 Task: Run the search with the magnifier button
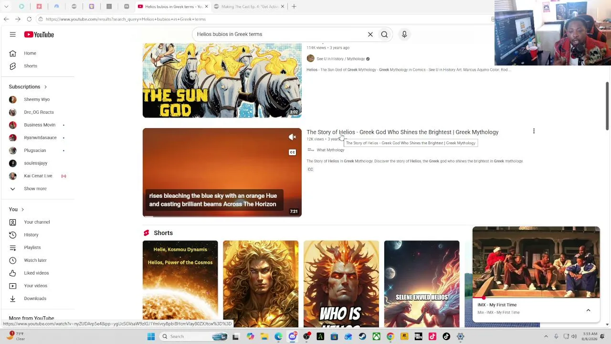coord(384,34)
